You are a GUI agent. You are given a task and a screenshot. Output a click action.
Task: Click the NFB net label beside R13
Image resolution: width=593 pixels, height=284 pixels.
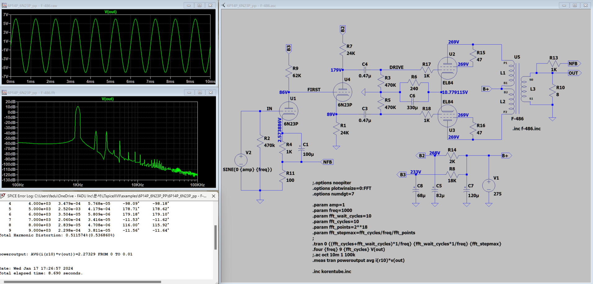click(574, 63)
